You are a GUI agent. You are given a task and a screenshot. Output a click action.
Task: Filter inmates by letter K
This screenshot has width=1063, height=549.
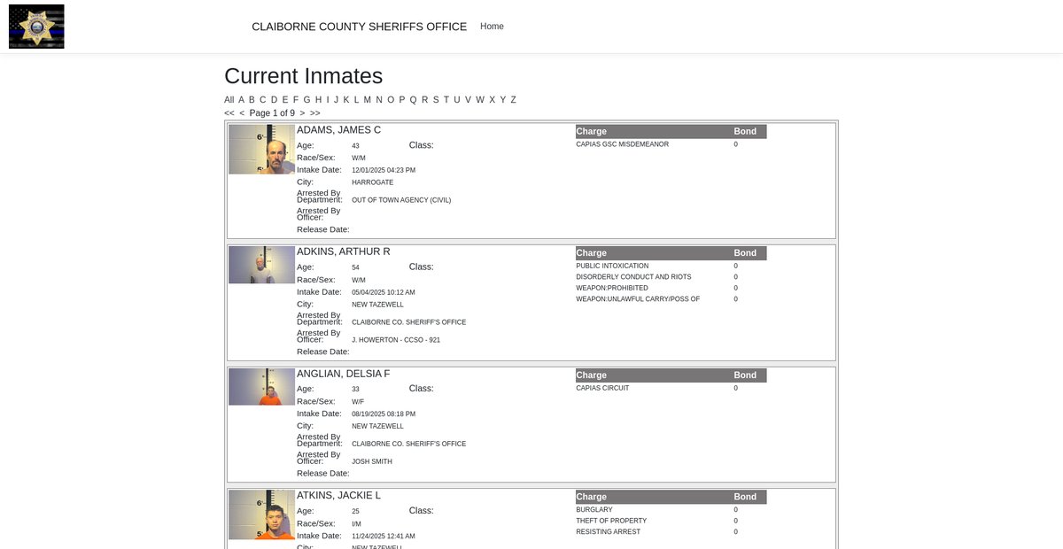click(x=346, y=100)
